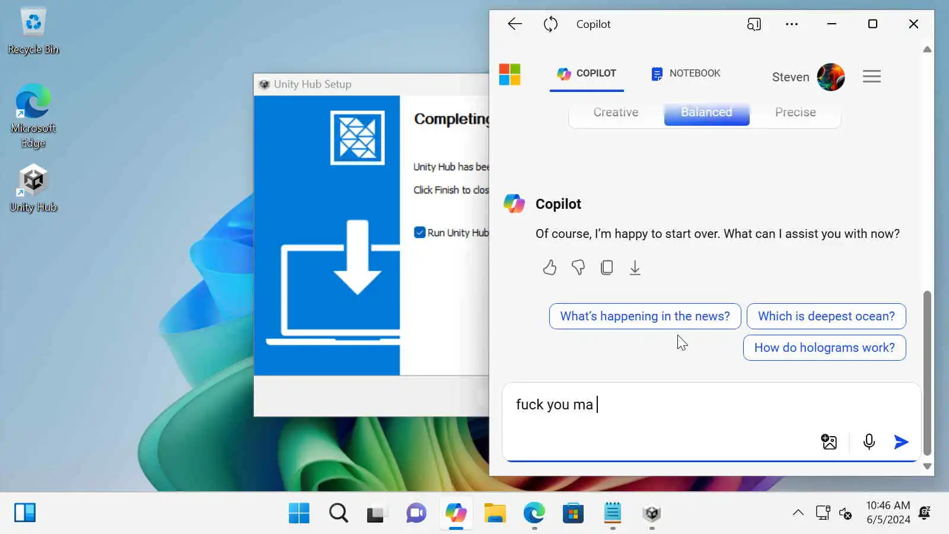
Task: Open network and volume quick settings
Action: (x=846, y=513)
